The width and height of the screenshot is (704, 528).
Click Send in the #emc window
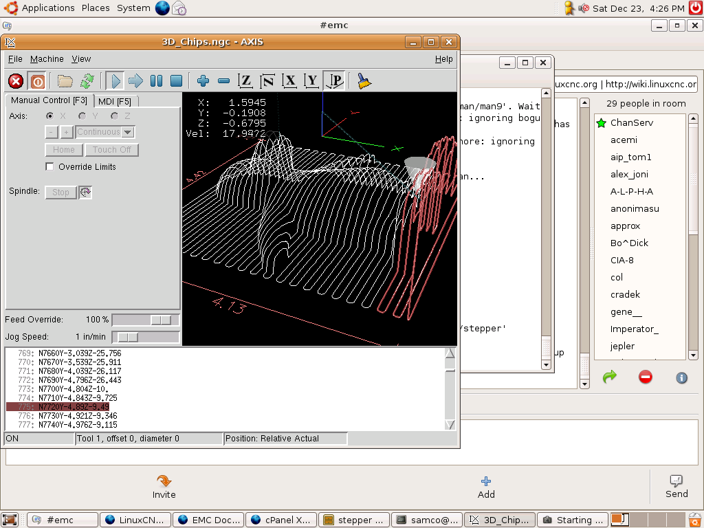(x=676, y=487)
